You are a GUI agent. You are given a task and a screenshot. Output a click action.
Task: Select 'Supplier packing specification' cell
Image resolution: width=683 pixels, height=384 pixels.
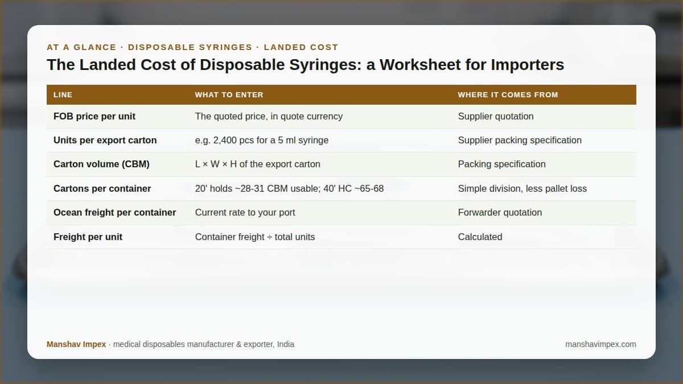pos(520,140)
